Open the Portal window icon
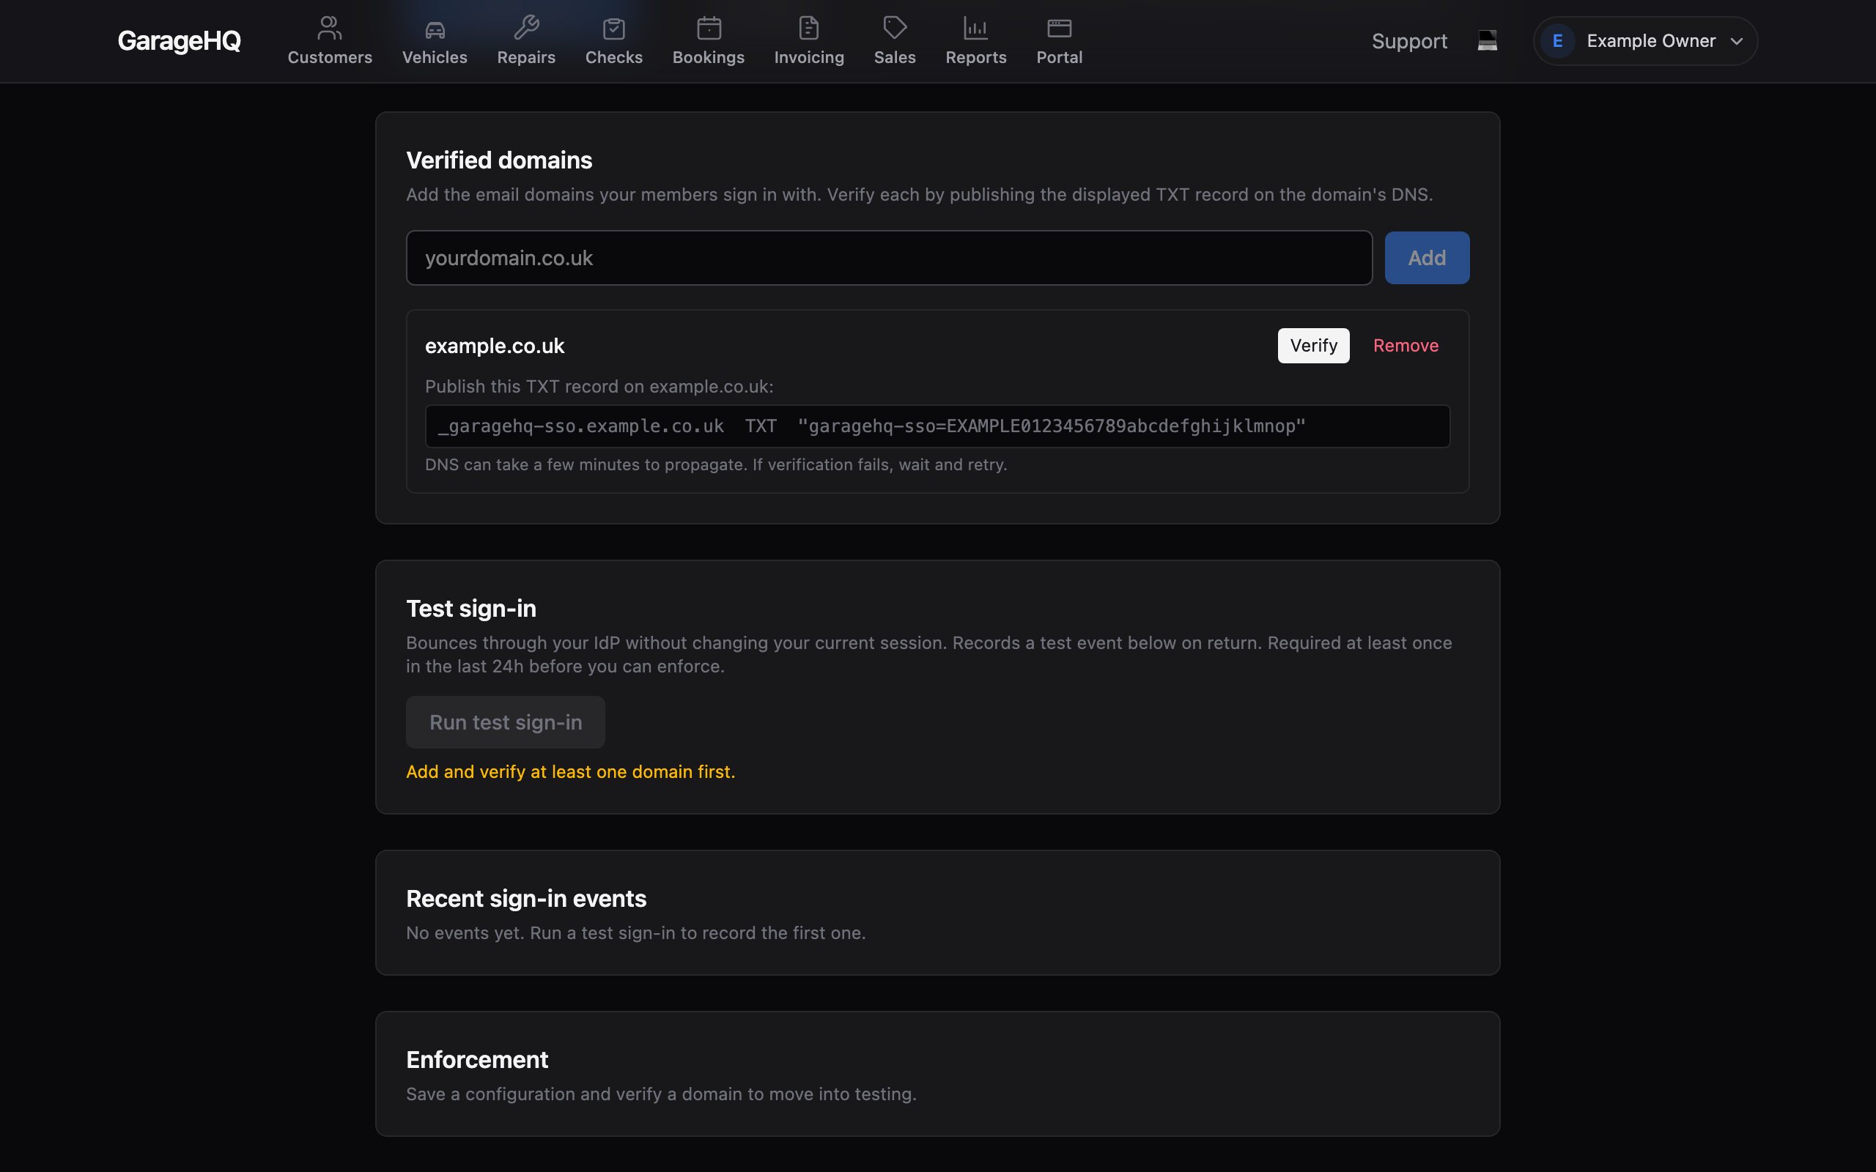Image resolution: width=1876 pixels, height=1172 pixels. (1059, 29)
